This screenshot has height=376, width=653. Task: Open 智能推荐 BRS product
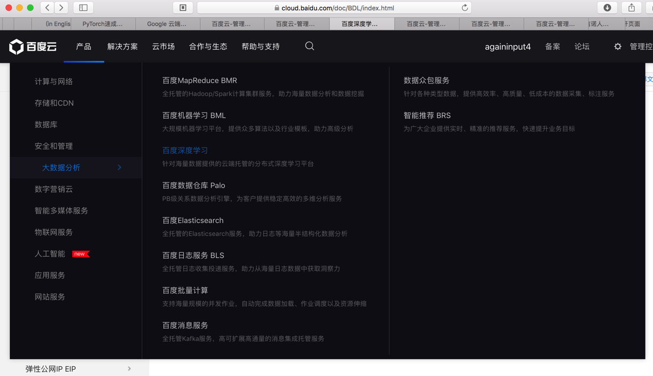click(x=427, y=115)
